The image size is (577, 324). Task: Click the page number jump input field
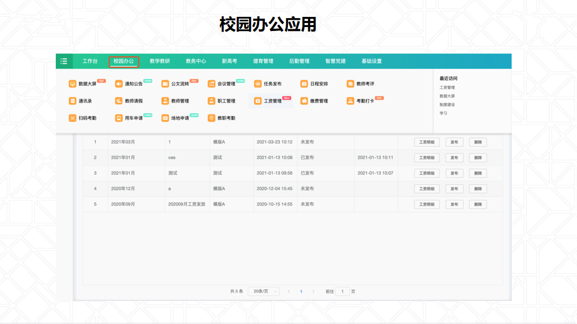[342, 291]
